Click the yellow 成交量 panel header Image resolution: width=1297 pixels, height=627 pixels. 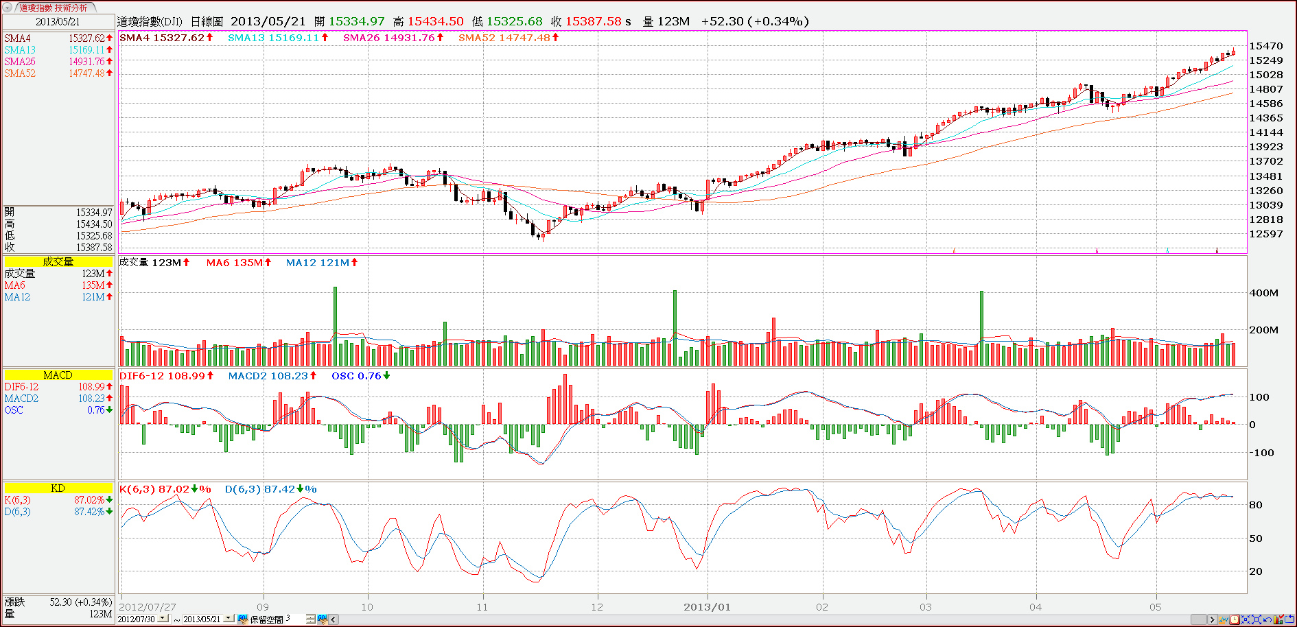pyautogui.click(x=58, y=261)
